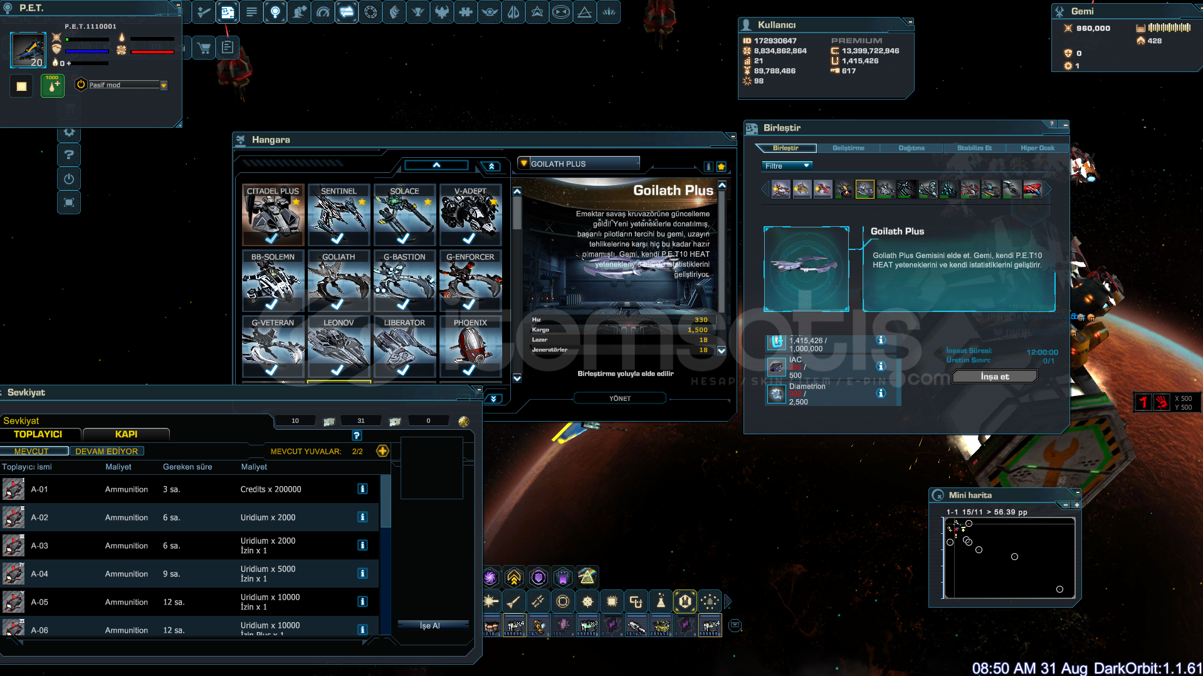
Task: Click the Sevkiyat help question button
Action: click(x=357, y=435)
